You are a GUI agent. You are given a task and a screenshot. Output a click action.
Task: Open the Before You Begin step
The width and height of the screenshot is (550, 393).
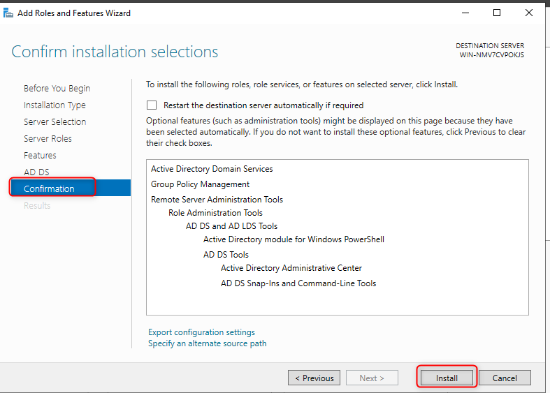57,88
